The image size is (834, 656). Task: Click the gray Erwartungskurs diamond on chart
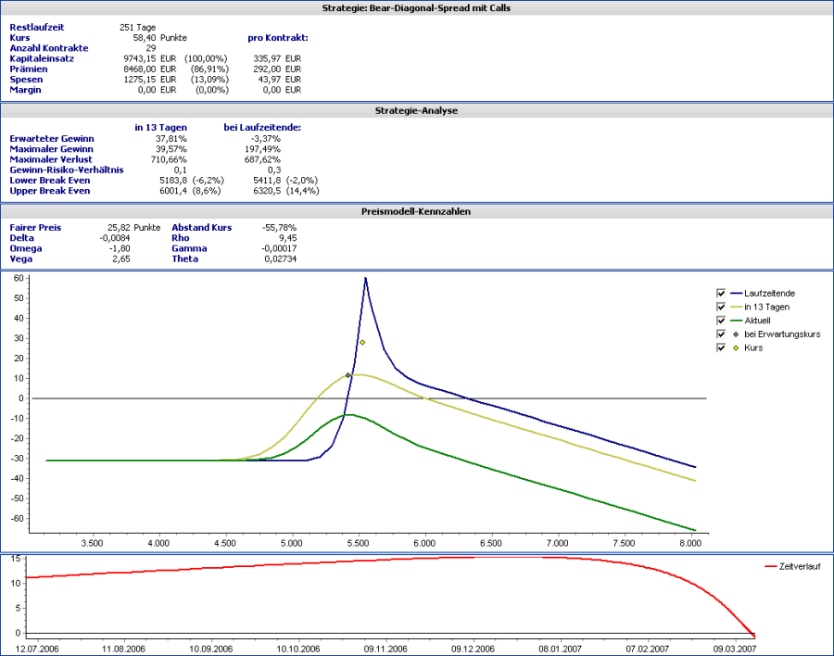tap(348, 375)
